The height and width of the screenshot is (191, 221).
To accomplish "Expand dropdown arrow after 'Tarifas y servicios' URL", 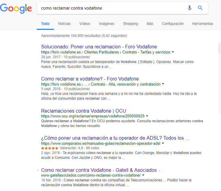I will pyautogui.click(x=173, y=52).
